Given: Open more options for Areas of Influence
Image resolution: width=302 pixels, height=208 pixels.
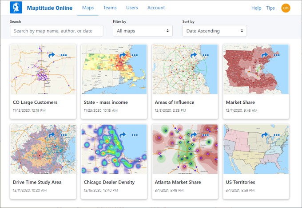Looking at the screenshot, I should 206,55.
